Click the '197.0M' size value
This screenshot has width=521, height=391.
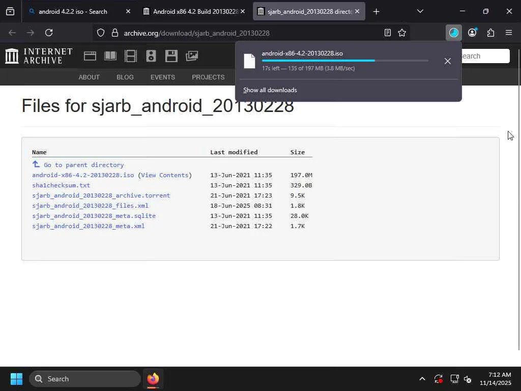[x=301, y=175]
